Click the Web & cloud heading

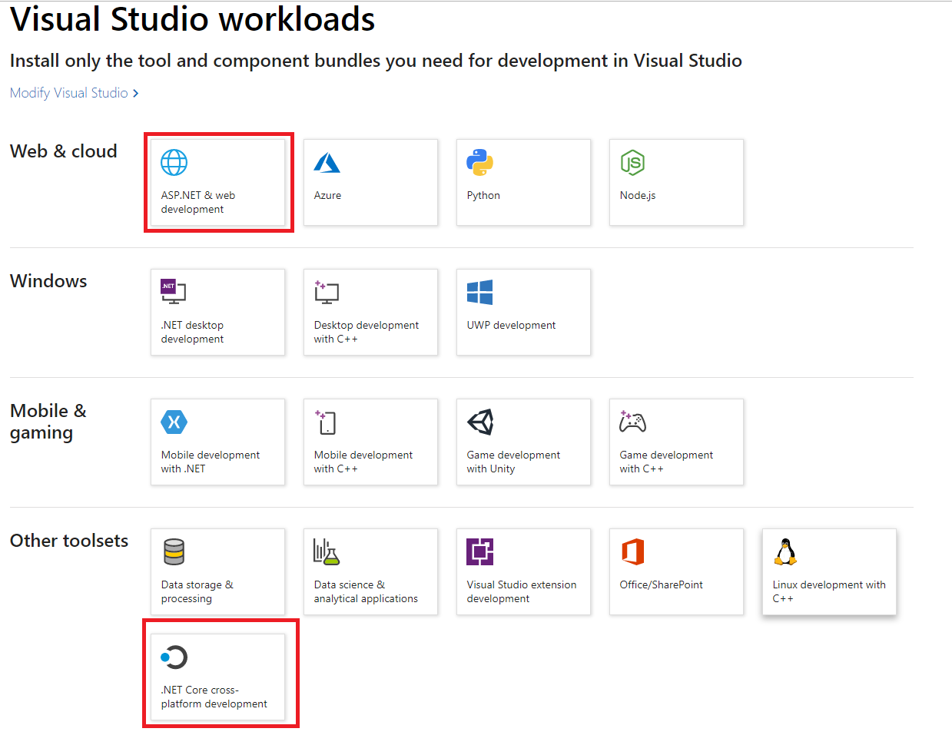tap(64, 151)
